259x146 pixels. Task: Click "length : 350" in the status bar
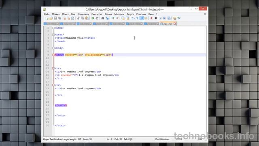coord(75,140)
